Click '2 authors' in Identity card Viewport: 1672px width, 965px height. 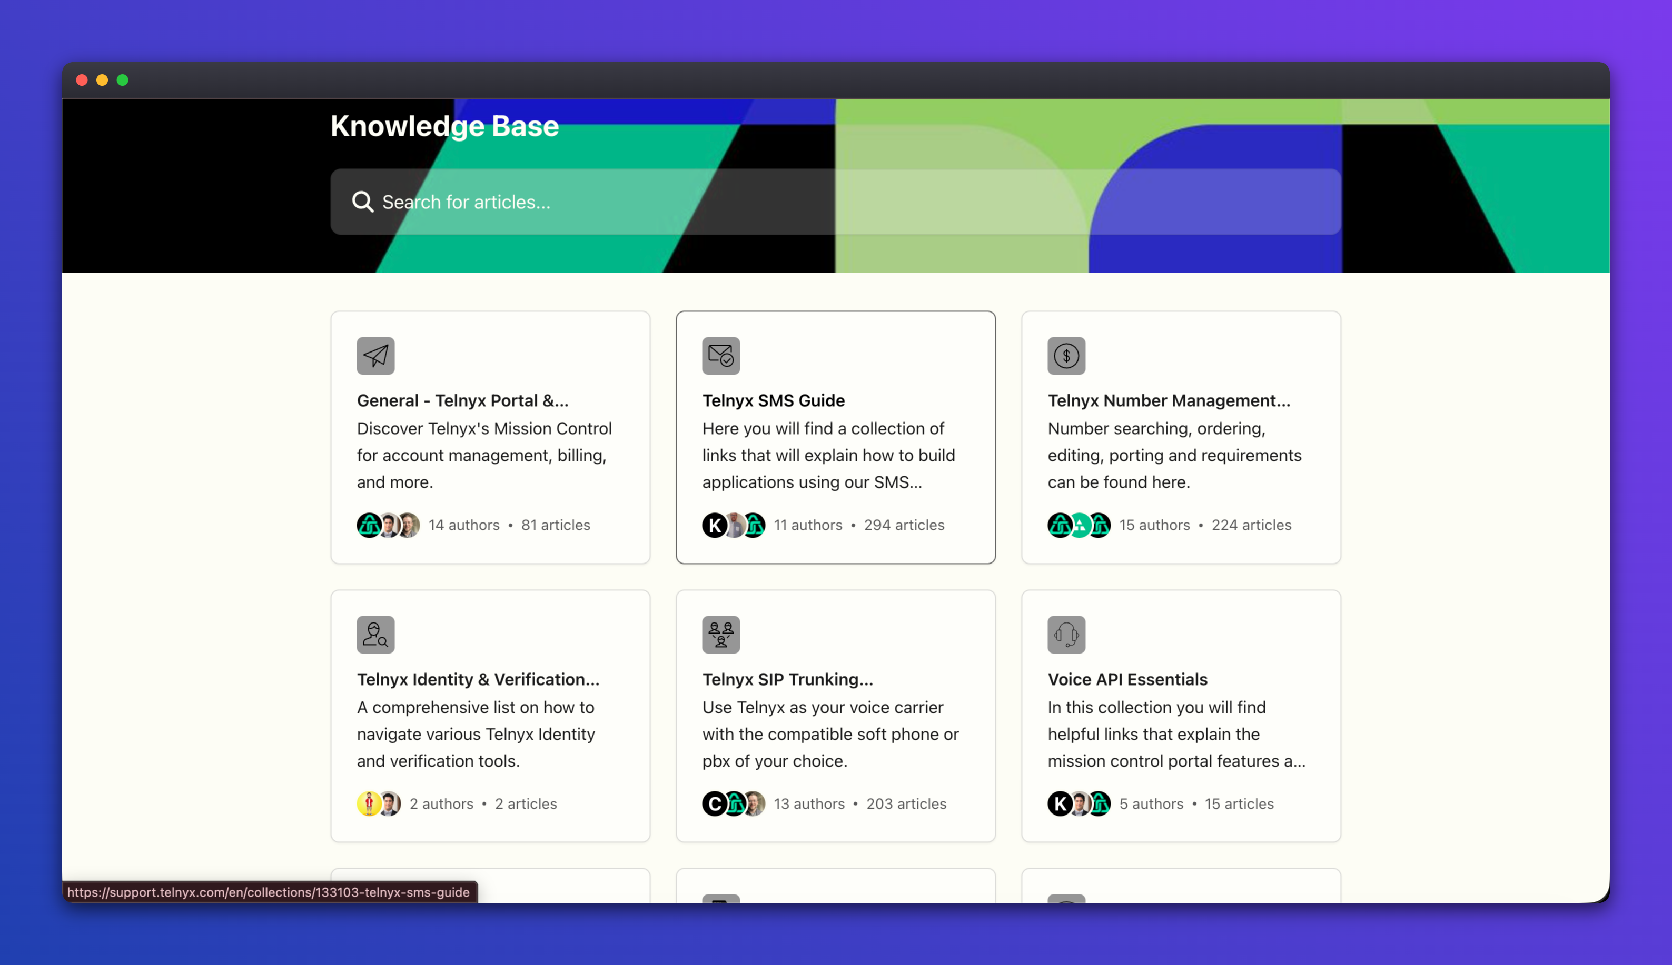click(x=441, y=803)
